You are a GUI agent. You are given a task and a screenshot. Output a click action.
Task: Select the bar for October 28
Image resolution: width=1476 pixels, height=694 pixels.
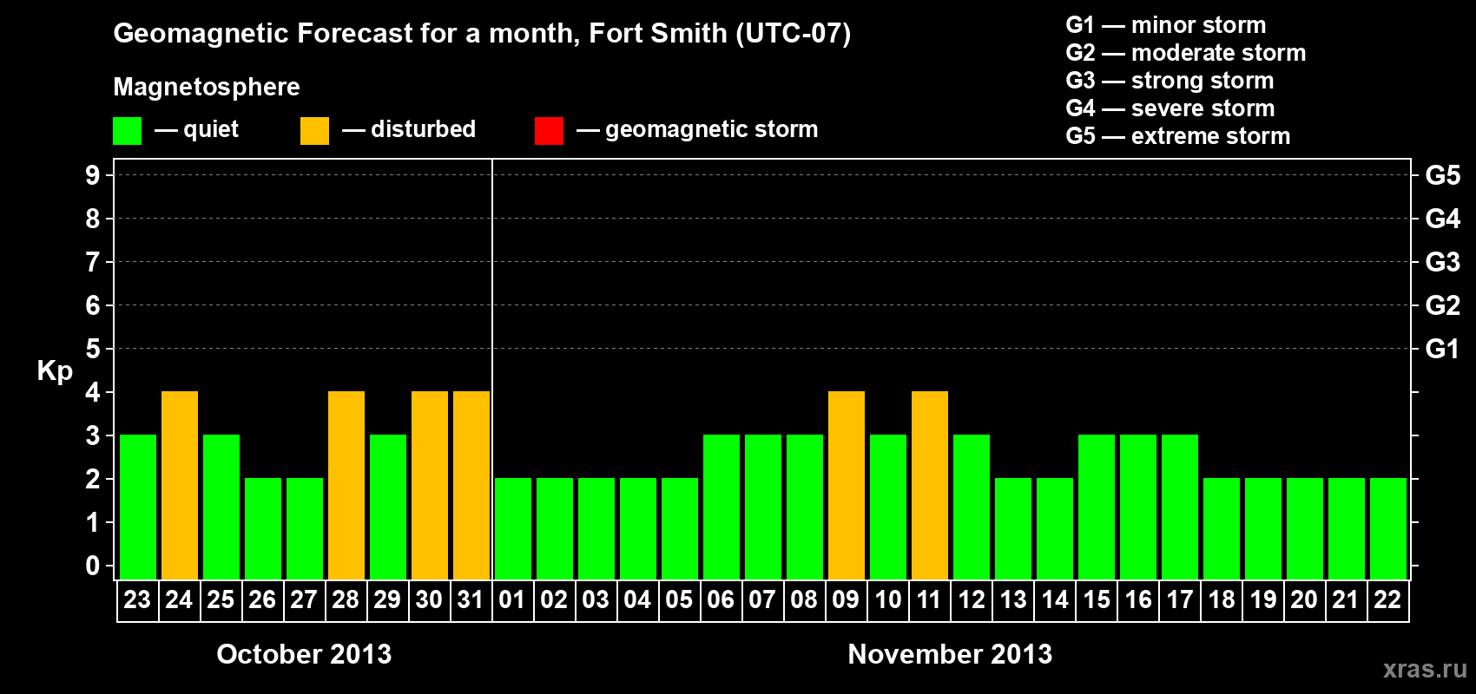tap(346, 486)
